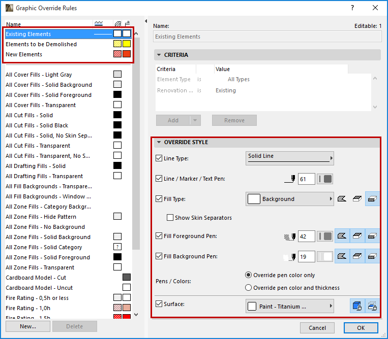The width and height of the screenshot is (388, 339).
Task: Open the Add button dropdown arrow
Action: [195, 120]
